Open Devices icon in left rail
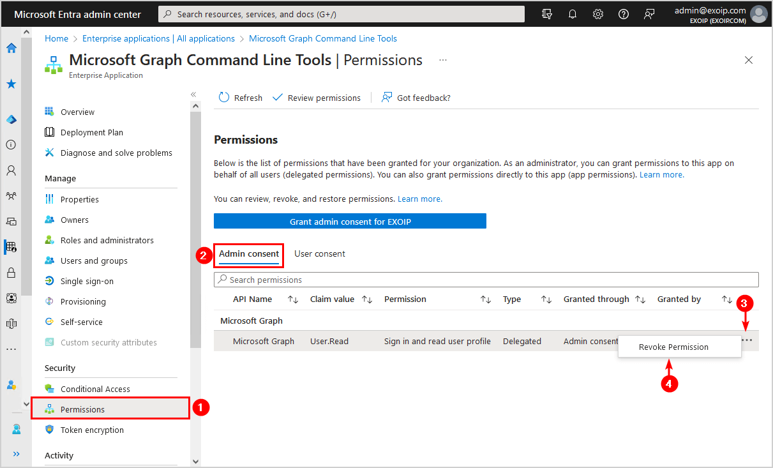Viewport: 773px width, 468px height. tap(11, 222)
